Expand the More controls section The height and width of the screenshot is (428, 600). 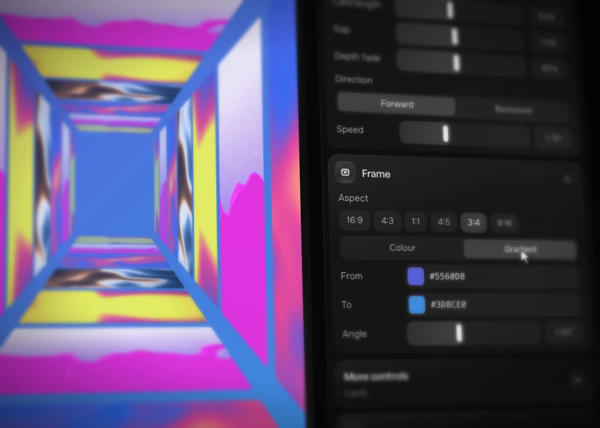[577, 379]
